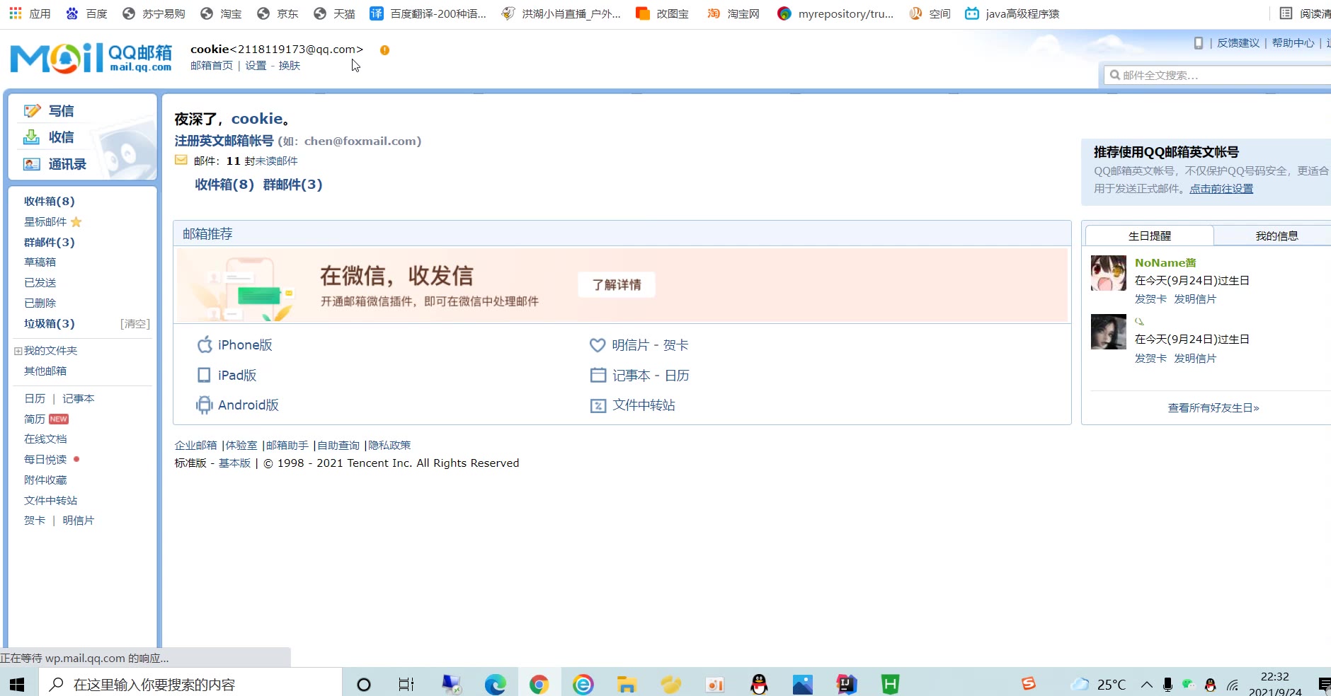Click the Android robot icon
The image size is (1331, 696).
204,405
